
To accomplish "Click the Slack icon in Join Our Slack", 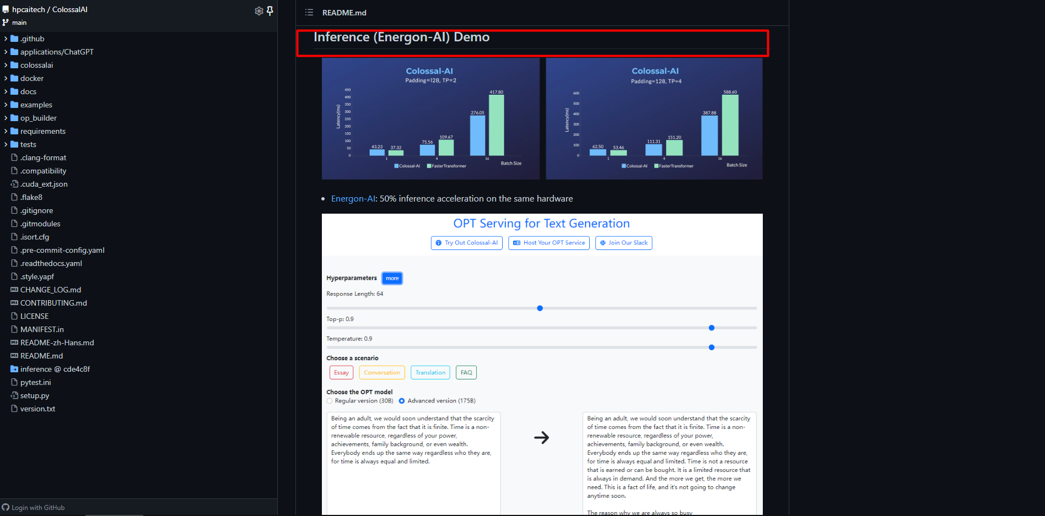I will pyautogui.click(x=602, y=243).
